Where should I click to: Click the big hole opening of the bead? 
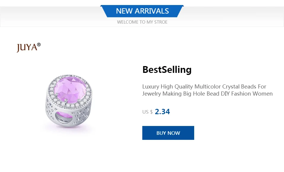[x=64, y=117]
